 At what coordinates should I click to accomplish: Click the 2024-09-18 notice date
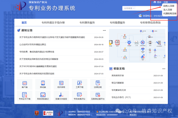pyautogui.click(x=99, y=45)
